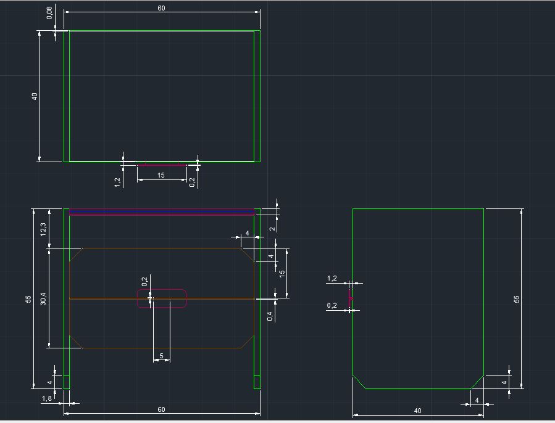
Task: Select the 2 dimension text
Action: click(x=272, y=229)
